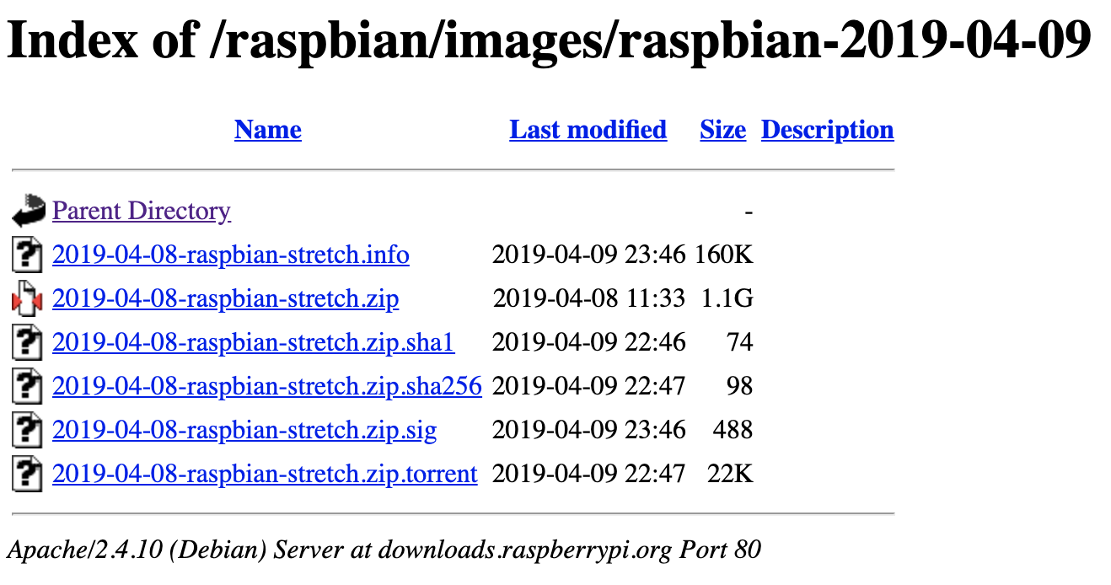
Task: Click the unknown-file icon beside raspbian-stretch.info
Action: [x=28, y=255]
